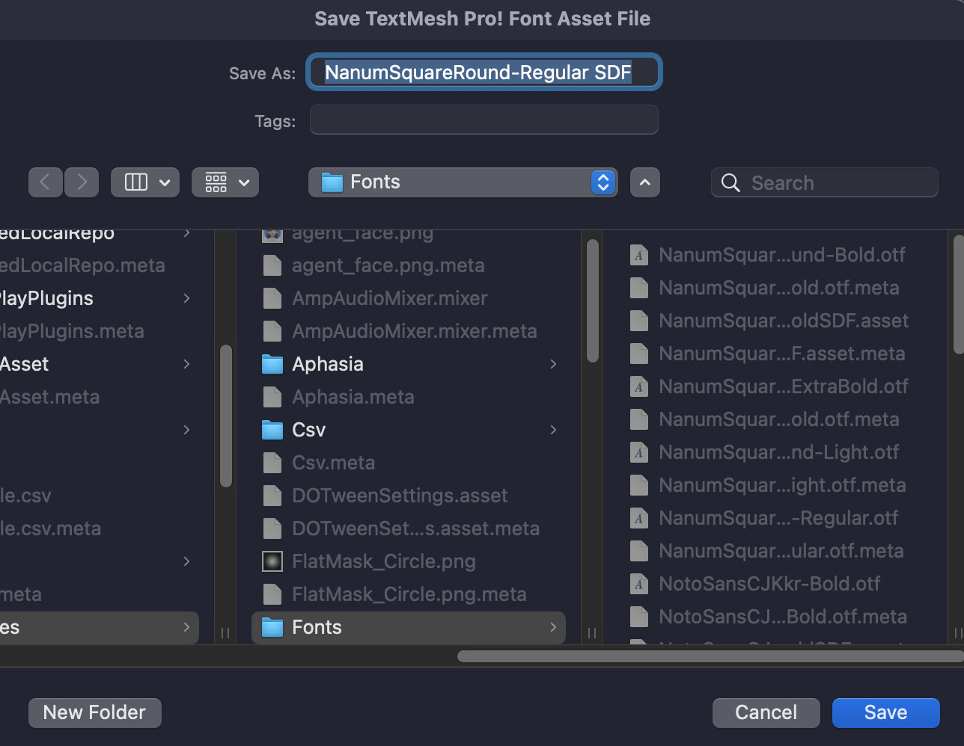Click font icon of NotoSansCJKkr-Bold.otf
Screen dimensions: 964x746
click(639, 584)
